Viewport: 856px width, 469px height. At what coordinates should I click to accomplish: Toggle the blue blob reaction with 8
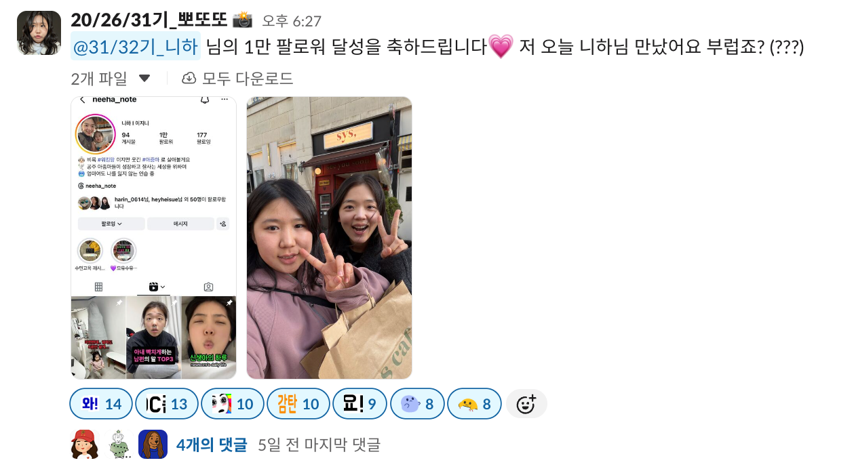coord(417,404)
